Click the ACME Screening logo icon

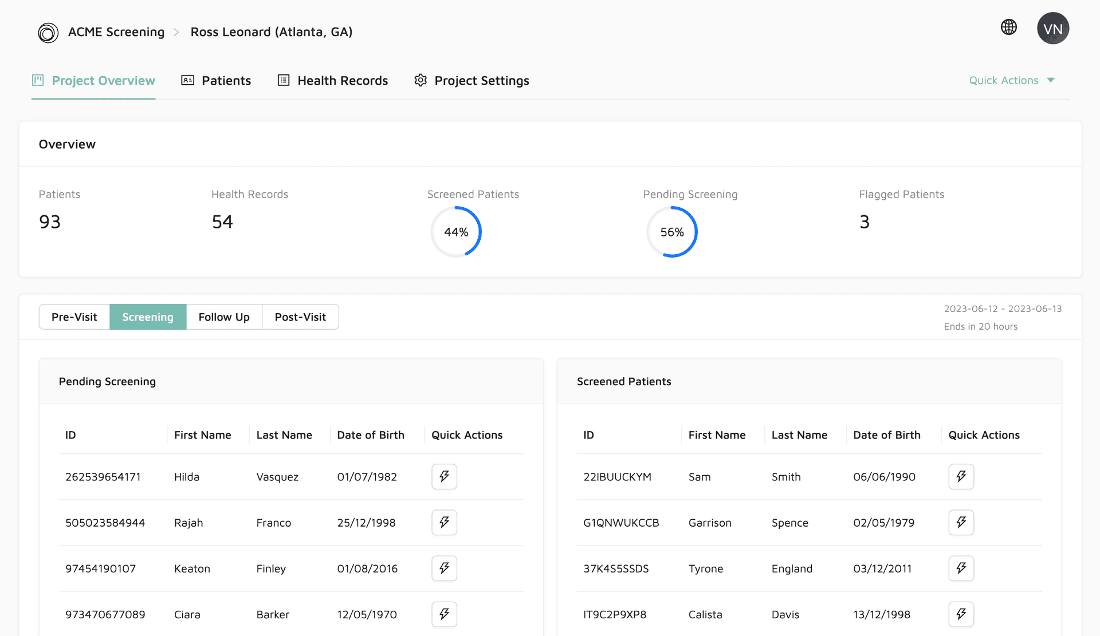coord(48,33)
